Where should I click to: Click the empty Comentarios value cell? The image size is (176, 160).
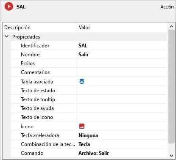(x=122, y=72)
